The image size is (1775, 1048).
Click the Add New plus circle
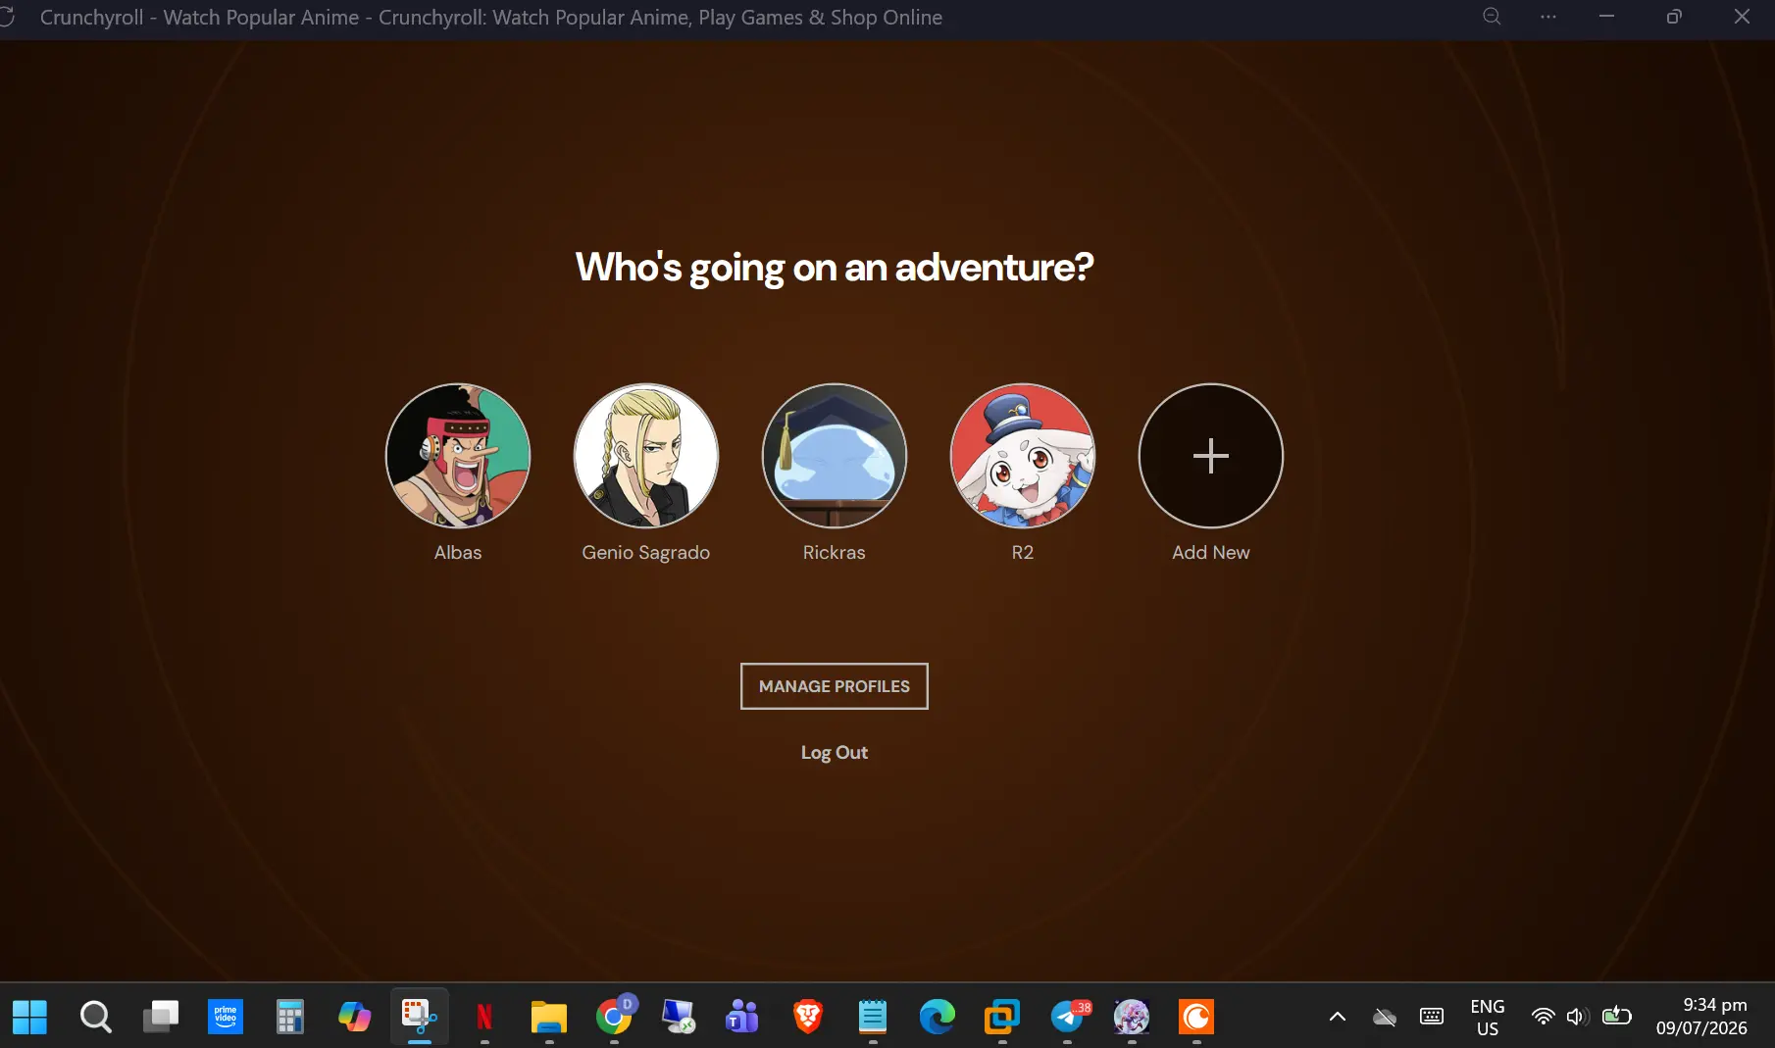pos(1211,456)
